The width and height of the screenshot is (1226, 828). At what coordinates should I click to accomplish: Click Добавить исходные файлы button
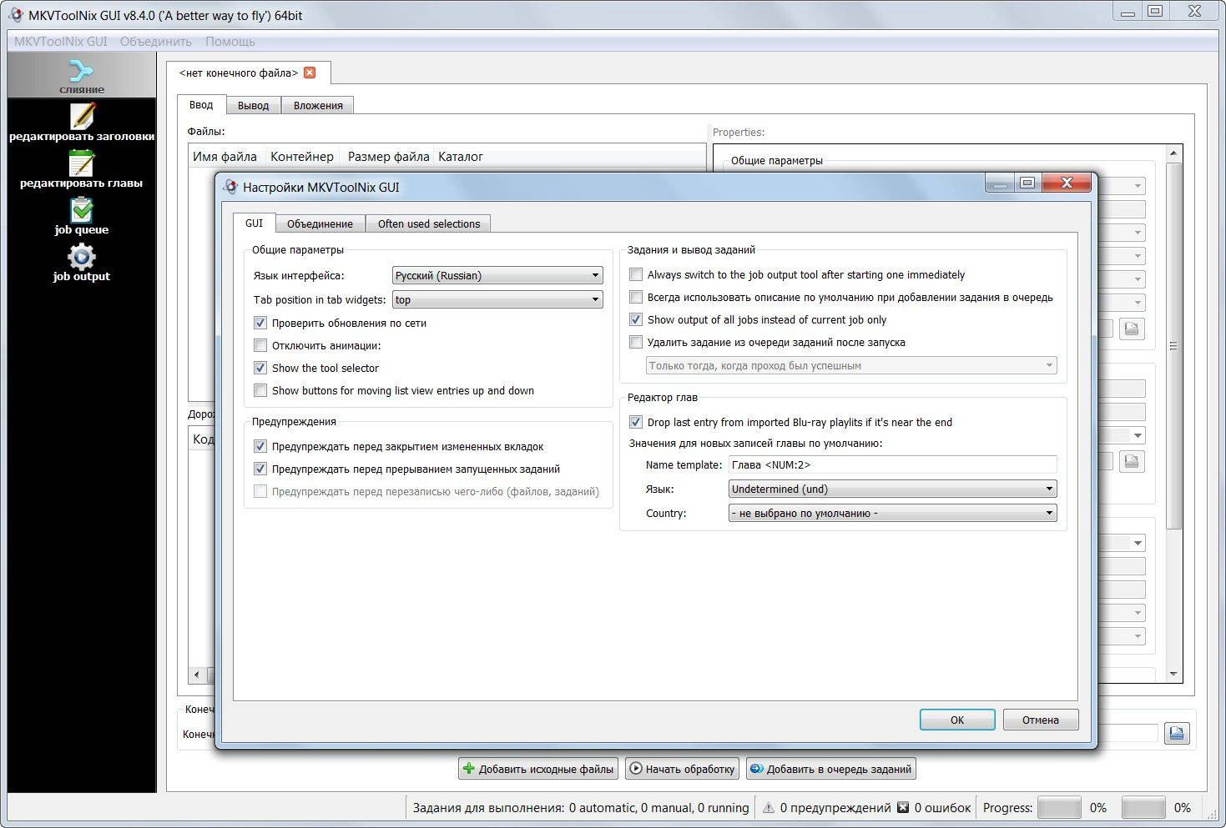tap(538, 769)
